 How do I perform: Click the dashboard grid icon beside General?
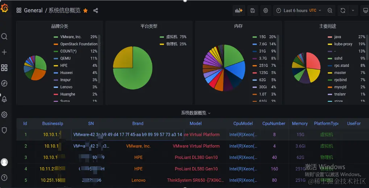pyautogui.click(x=19, y=11)
